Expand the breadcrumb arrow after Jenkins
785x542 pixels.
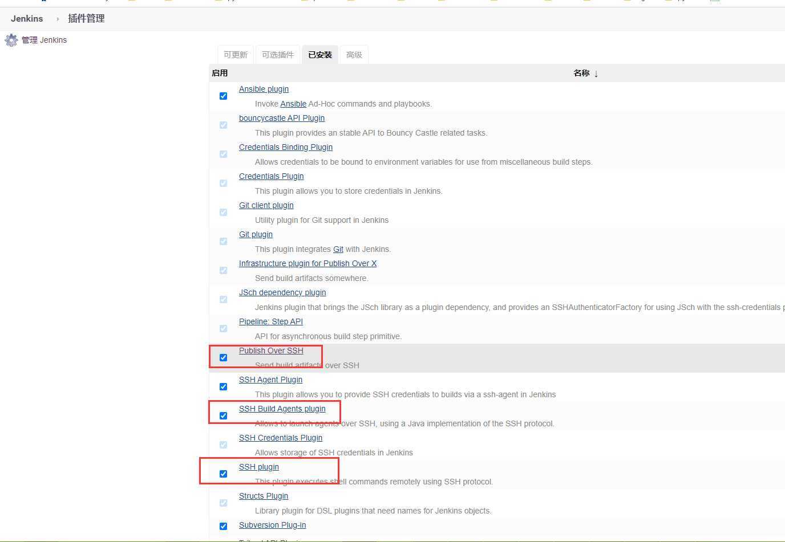coord(58,19)
